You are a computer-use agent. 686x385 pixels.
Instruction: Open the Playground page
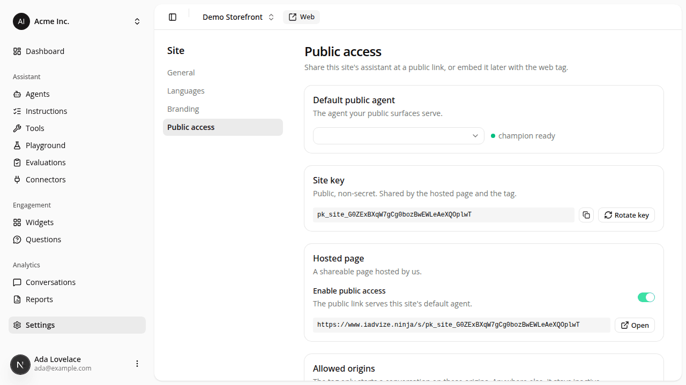[77, 145]
